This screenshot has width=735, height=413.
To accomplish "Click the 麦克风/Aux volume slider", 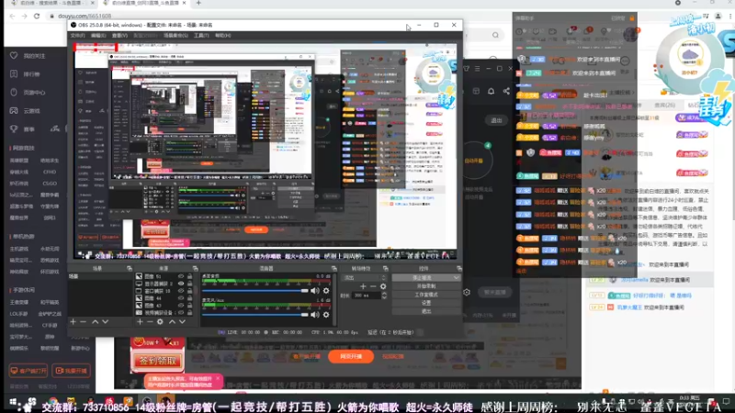I will coord(255,315).
